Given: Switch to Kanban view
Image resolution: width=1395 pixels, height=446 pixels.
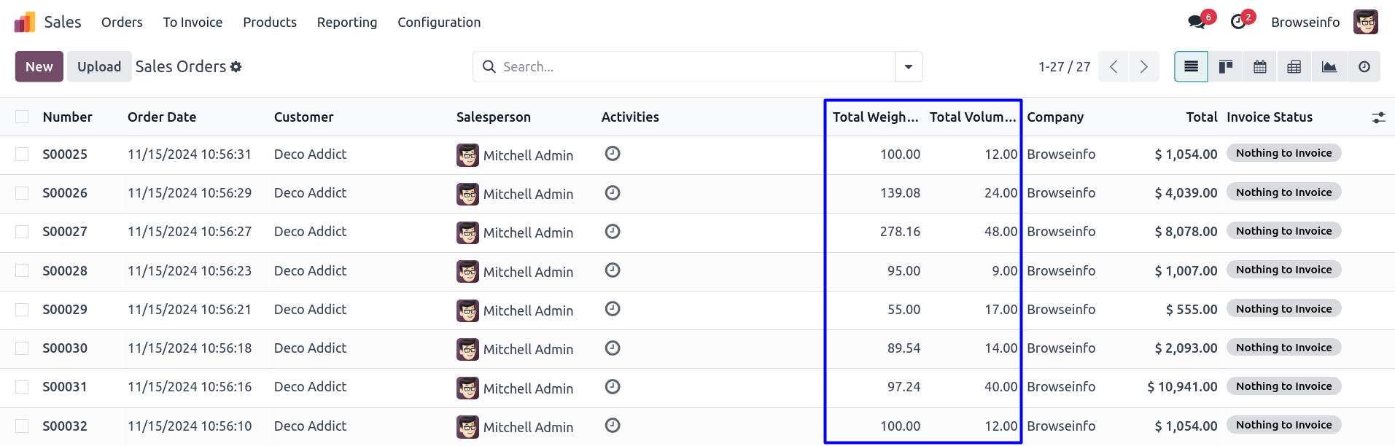Looking at the screenshot, I should coord(1226,67).
